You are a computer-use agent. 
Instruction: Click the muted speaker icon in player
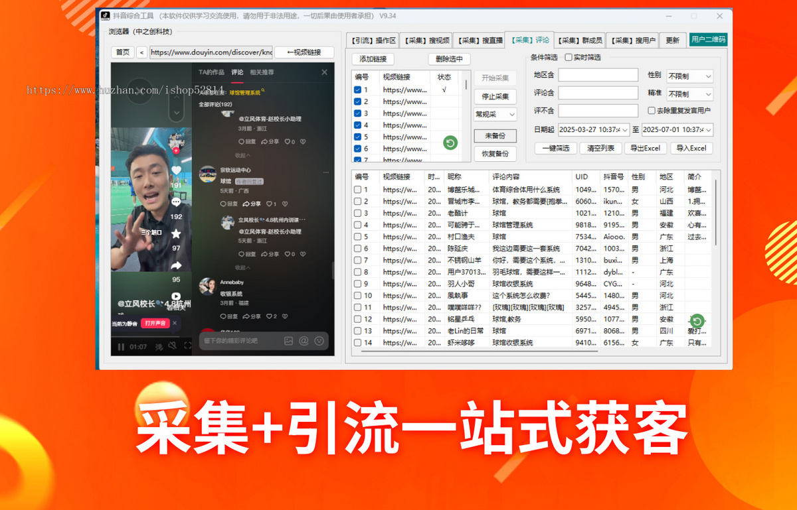point(173,346)
